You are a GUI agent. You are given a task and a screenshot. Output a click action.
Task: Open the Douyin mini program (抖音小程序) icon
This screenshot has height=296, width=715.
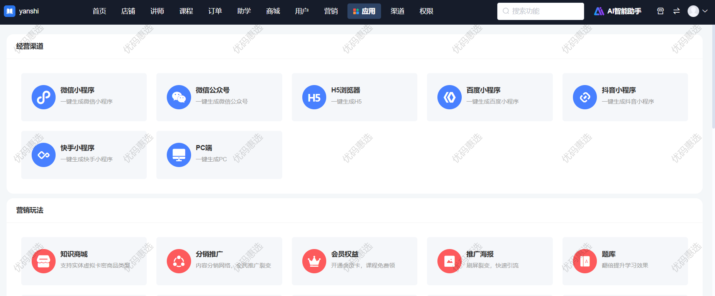pos(585,97)
